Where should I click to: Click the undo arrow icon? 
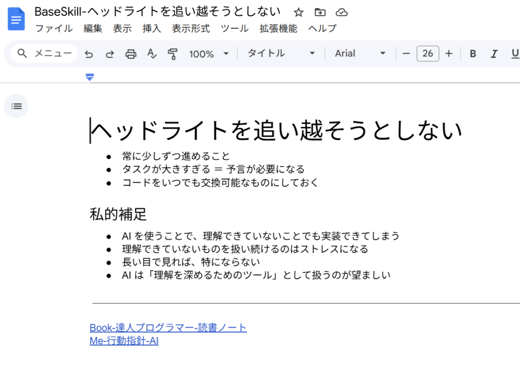click(x=89, y=54)
